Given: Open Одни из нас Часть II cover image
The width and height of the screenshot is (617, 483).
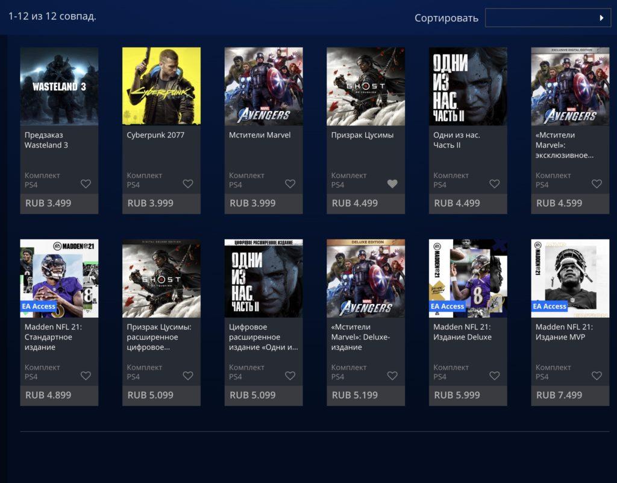Looking at the screenshot, I should point(468,86).
